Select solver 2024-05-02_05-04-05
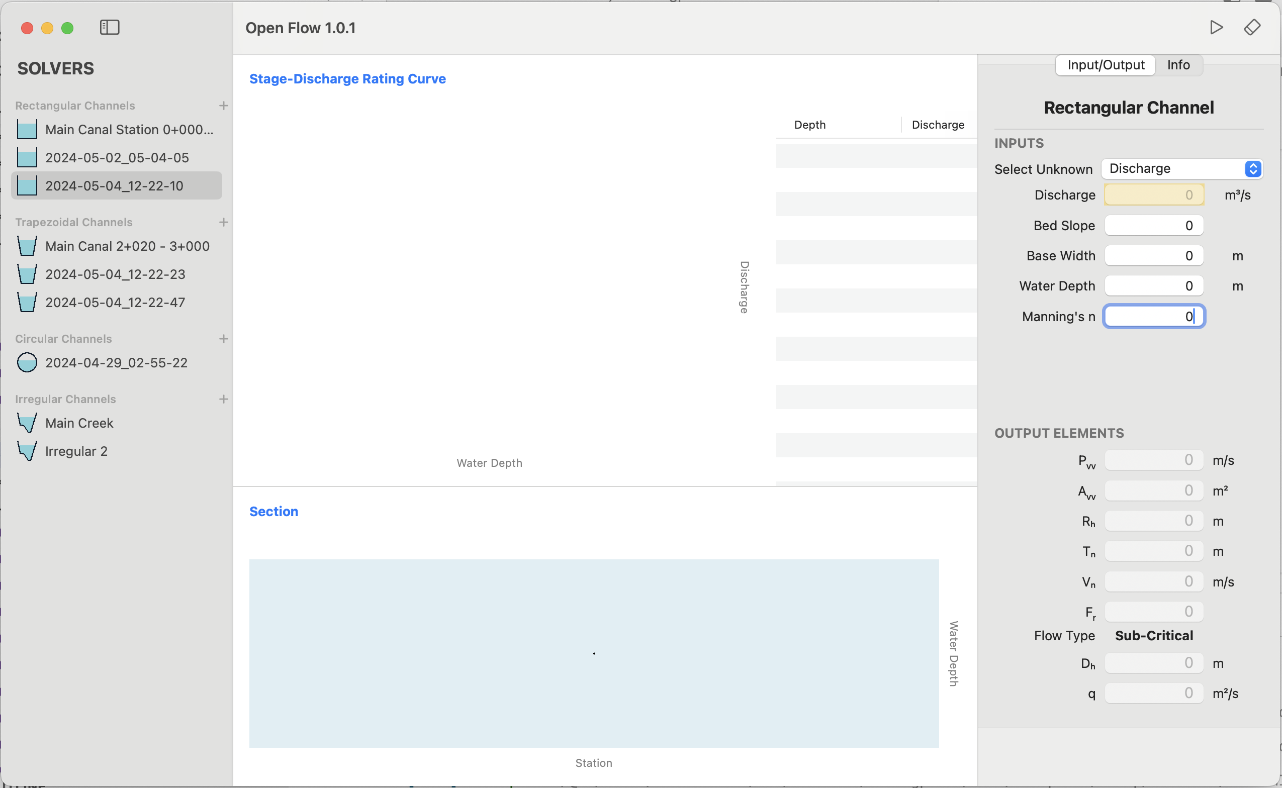1282x788 pixels. click(117, 158)
